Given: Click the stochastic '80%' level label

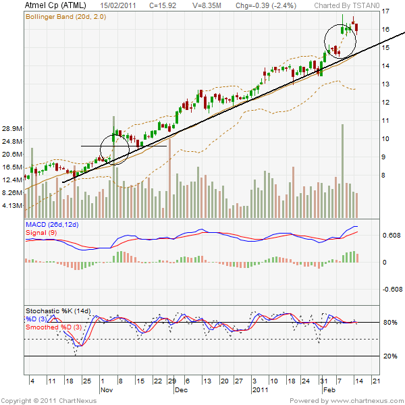Looking at the screenshot, I should [390, 323].
